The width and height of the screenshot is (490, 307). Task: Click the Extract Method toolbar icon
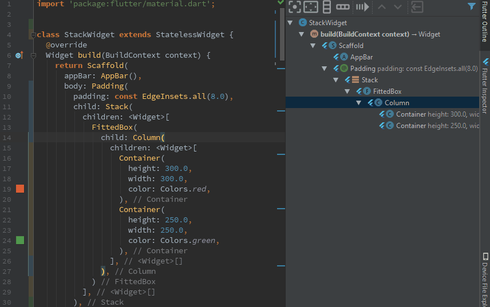point(362,7)
